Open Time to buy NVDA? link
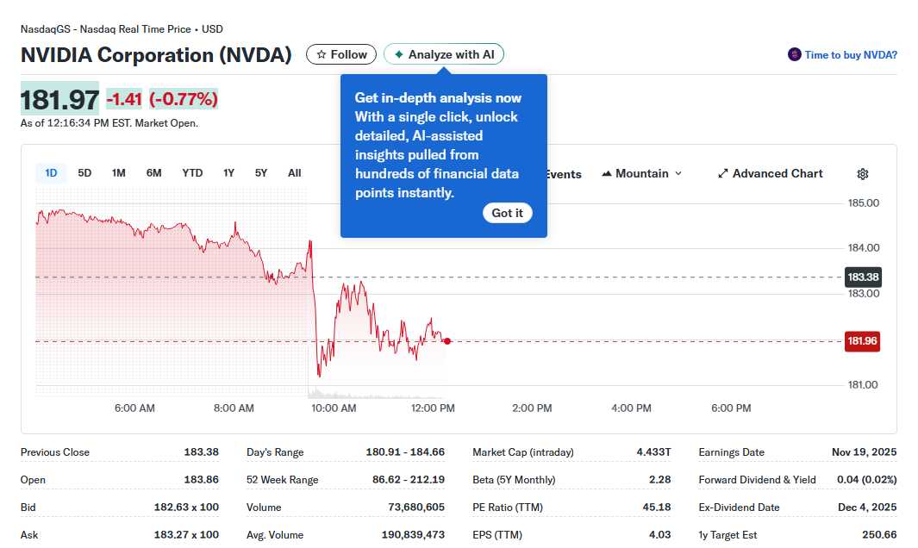Screen dimensions: 918x548 [x=851, y=55]
